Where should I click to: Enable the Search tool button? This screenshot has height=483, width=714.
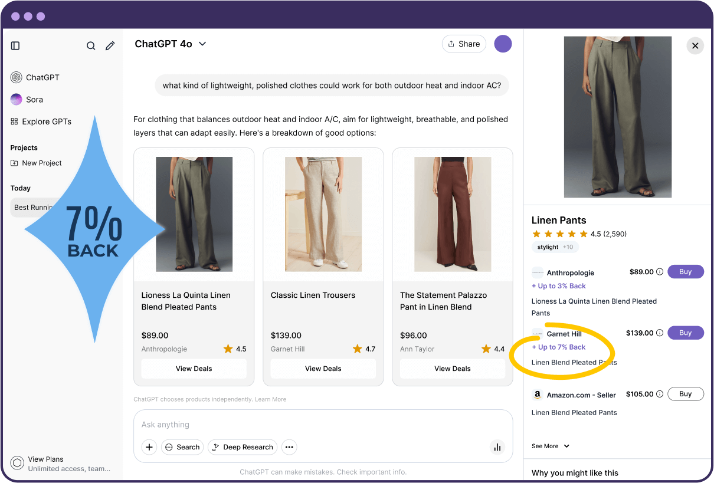182,447
